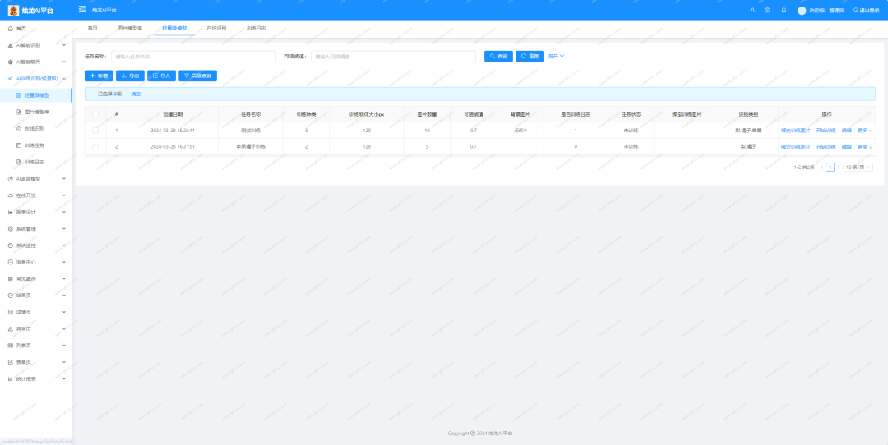Image resolution: width=888 pixels, height=445 pixels.
Task: Click the 任务名称 input field
Action: pos(193,57)
